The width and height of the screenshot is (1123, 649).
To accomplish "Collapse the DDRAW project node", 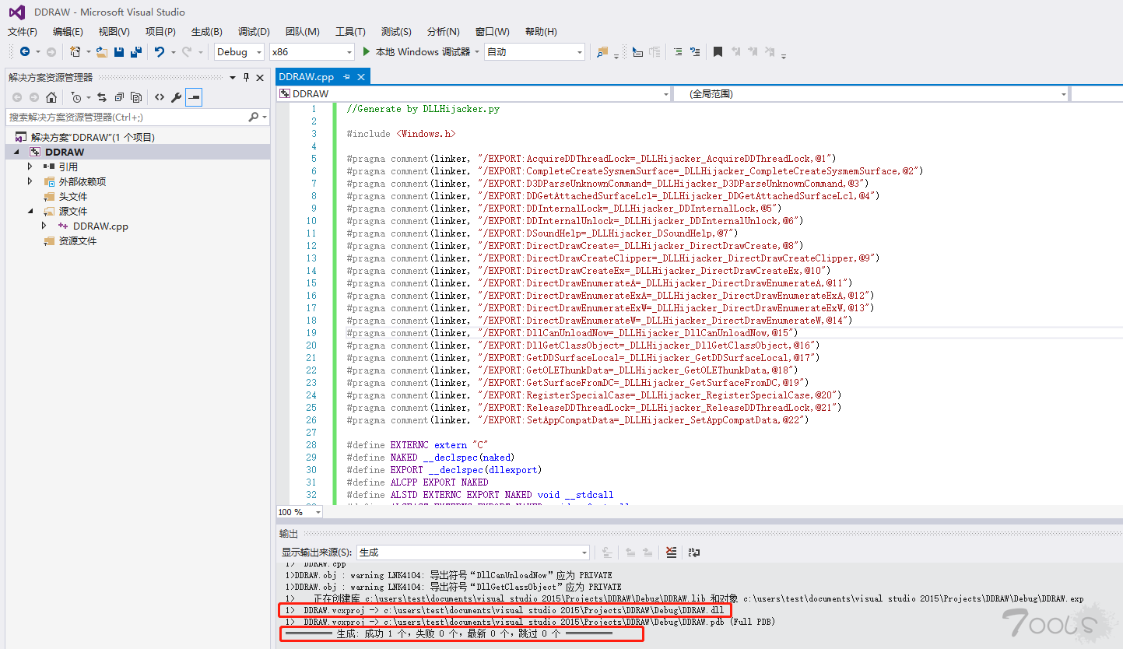I will (x=17, y=152).
